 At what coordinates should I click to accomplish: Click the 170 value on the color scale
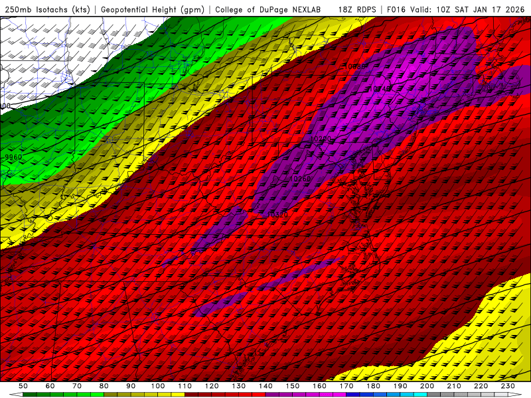[x=346, y=386]
